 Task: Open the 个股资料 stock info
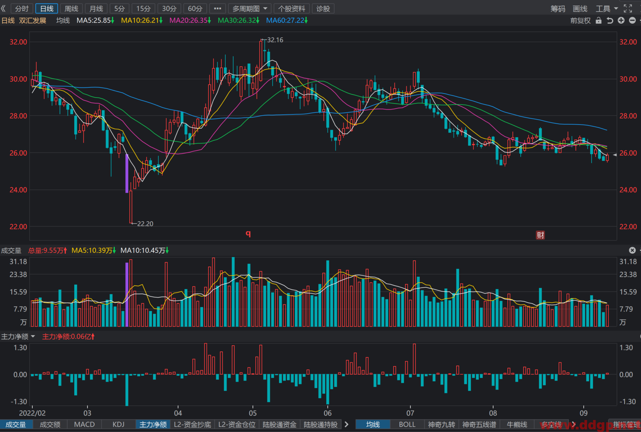tap(292, 8)
